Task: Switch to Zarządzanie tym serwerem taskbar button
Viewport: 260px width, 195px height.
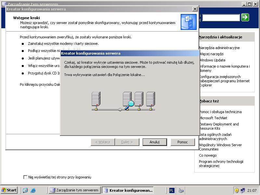Action: point(74,190)
